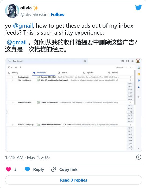Like the tweet with heart icon
Screen dimensions: 146x188
tap(9, 169)
